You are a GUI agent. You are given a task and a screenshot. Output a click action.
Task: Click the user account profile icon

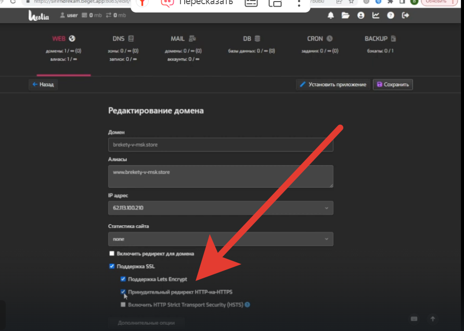coord(360,16)
